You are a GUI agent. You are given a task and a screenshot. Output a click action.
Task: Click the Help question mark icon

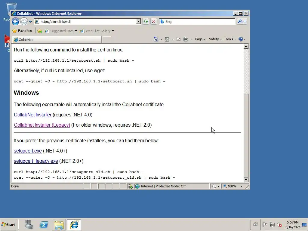pos(241,39)
